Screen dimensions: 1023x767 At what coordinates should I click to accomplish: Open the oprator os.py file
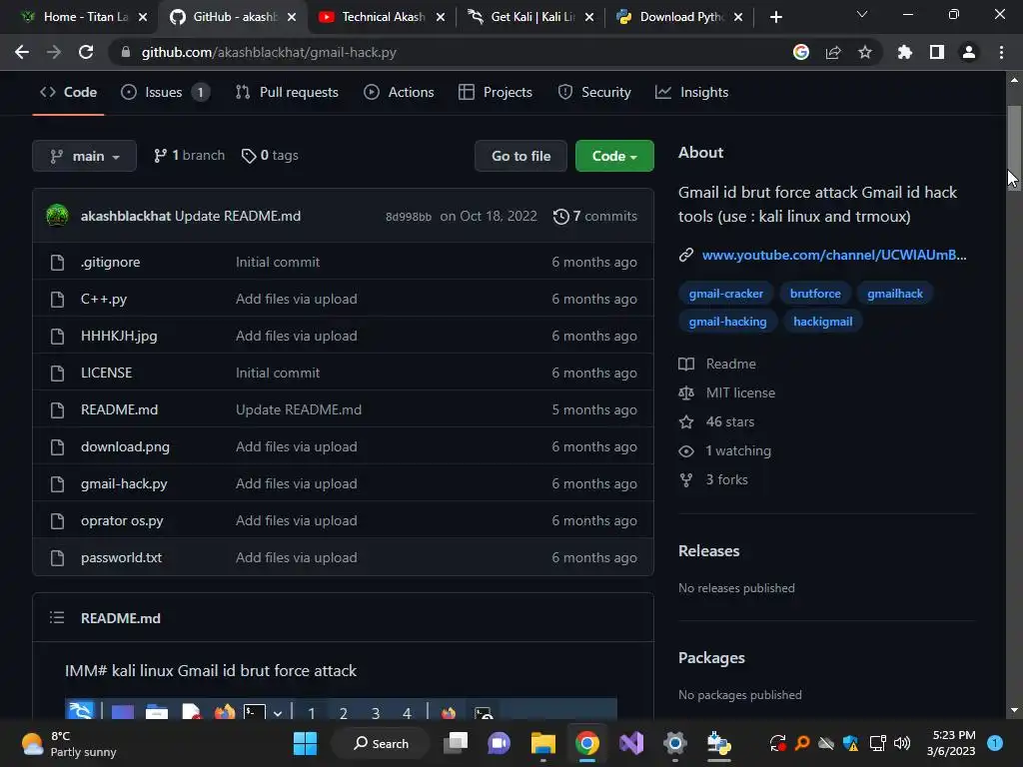click(x=122, y=520)
